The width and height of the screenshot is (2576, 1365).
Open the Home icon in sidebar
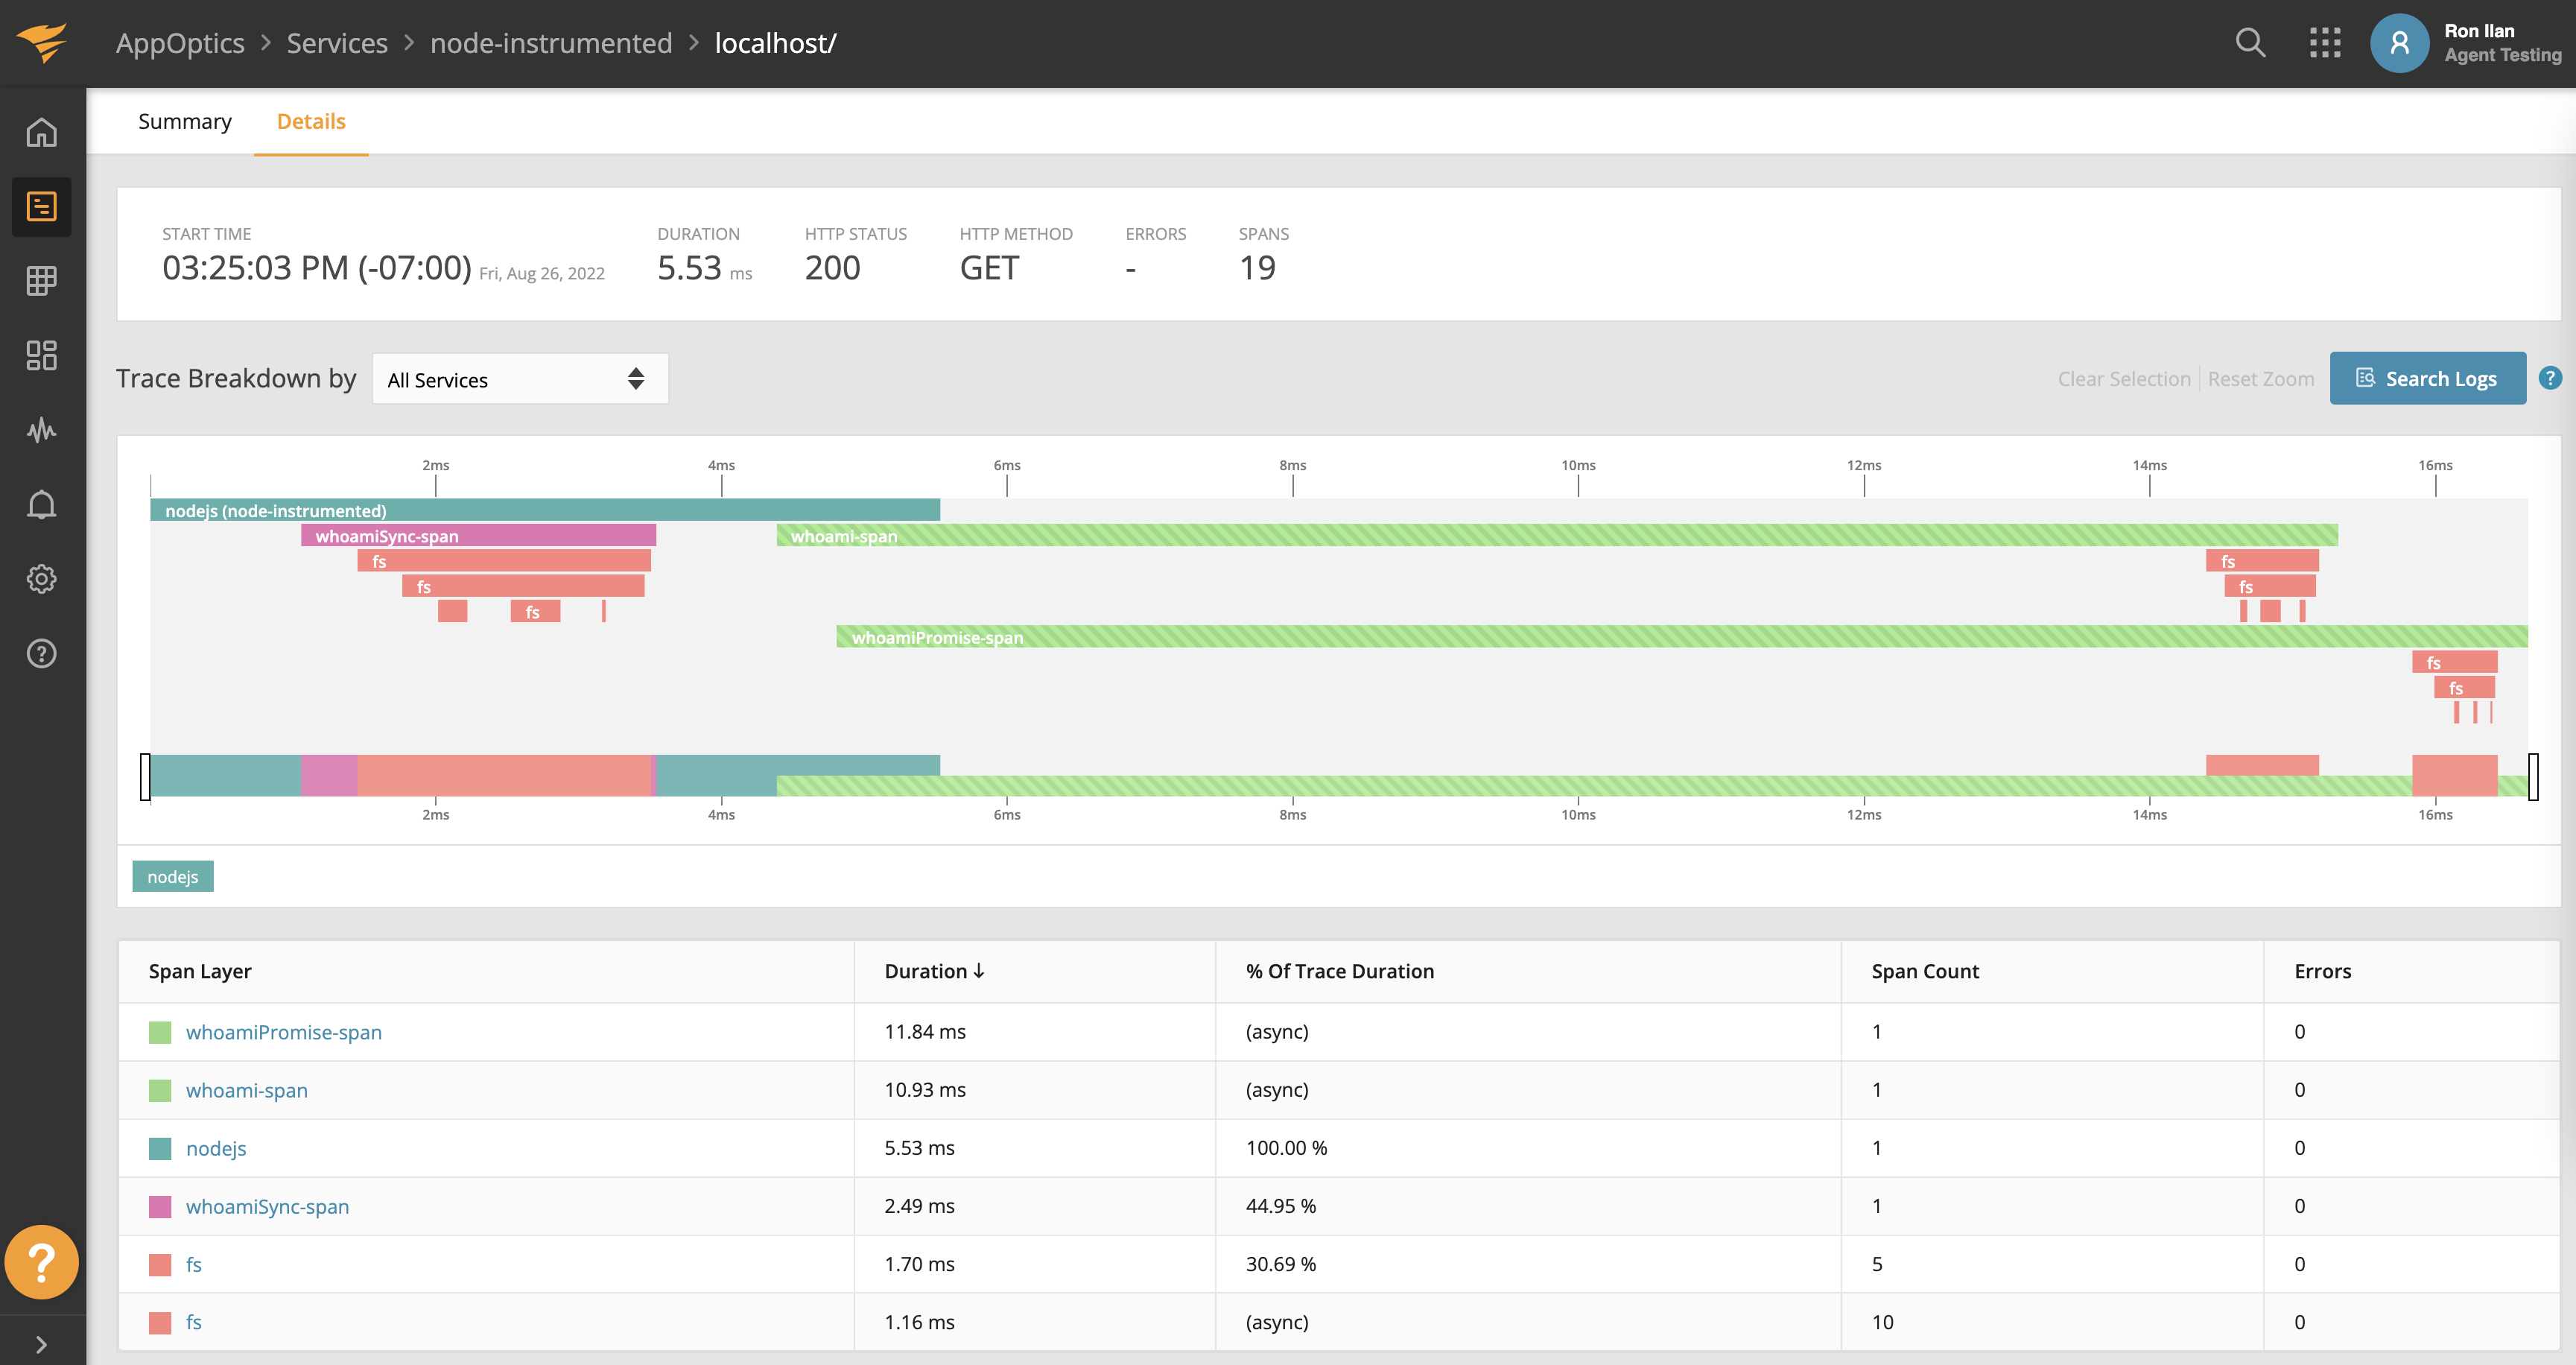[x=41, y=132]
